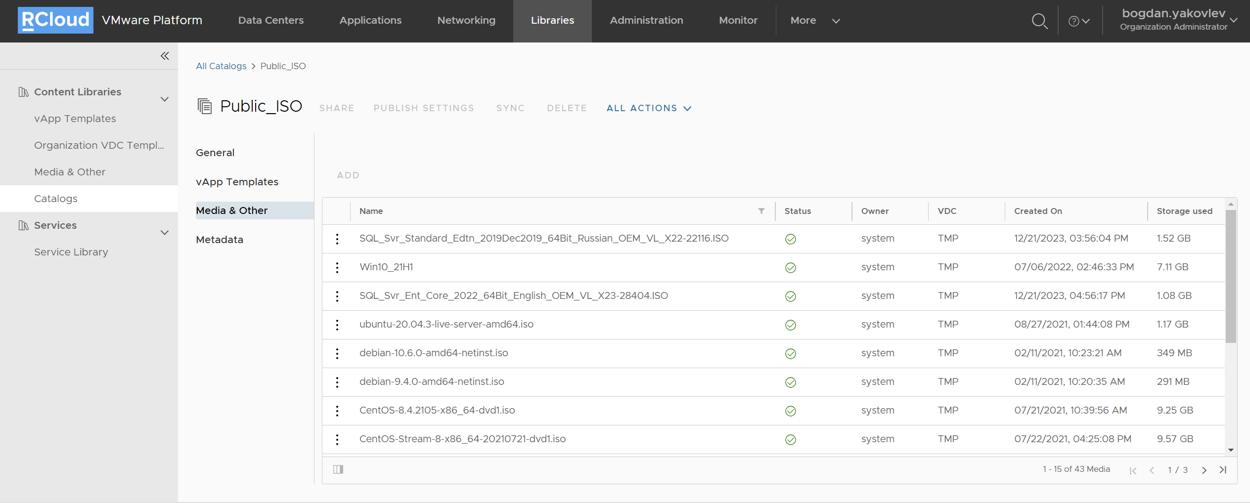This screenshot has height=503, width=1250.
Task: Click the catalog icon beside the Public_ISO title
Action: [x=205, y=106]
